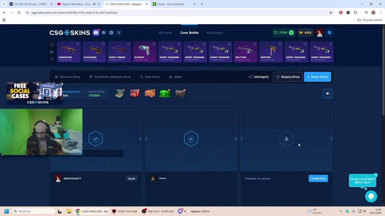Open the Scavenger skin drop card
385x216 pixels.
pos(94,52)
